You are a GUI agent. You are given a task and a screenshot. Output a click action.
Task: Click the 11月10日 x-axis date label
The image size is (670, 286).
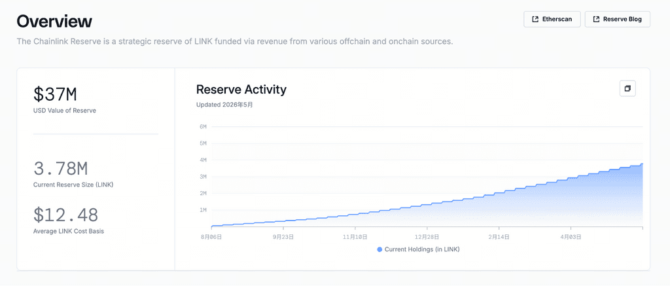click(355, 236)
